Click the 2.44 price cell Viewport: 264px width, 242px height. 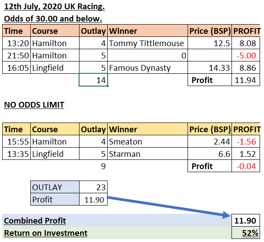tap(210, 142)
